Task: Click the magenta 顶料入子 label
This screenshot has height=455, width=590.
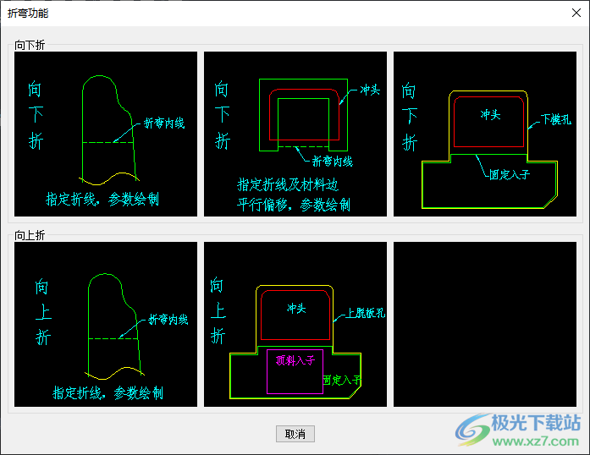Action: pyautogui.click(x=295, y=360)
